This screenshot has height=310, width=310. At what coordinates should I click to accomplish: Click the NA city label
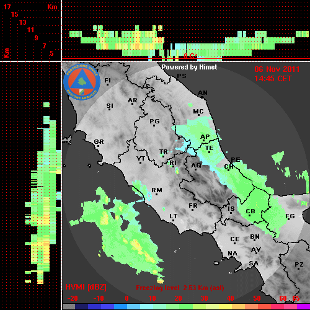tap(232, 254)
